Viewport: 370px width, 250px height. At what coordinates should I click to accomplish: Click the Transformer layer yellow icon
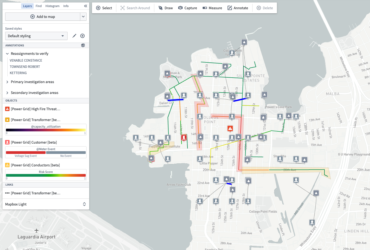click(x=7, y=120)
